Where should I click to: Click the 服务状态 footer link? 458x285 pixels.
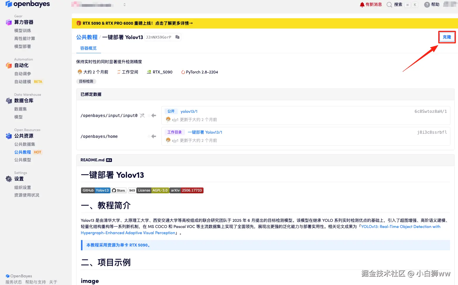tap(14, 282)
